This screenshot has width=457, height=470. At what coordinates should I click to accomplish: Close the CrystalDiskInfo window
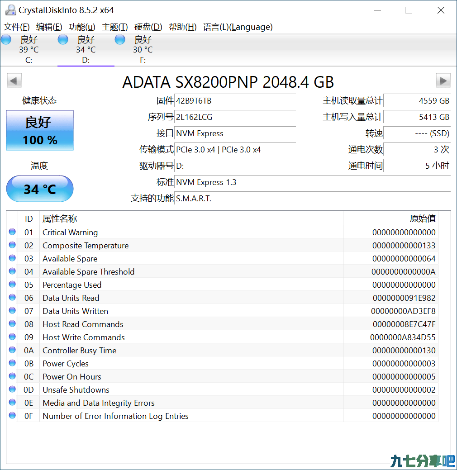[x=441, y=10]
